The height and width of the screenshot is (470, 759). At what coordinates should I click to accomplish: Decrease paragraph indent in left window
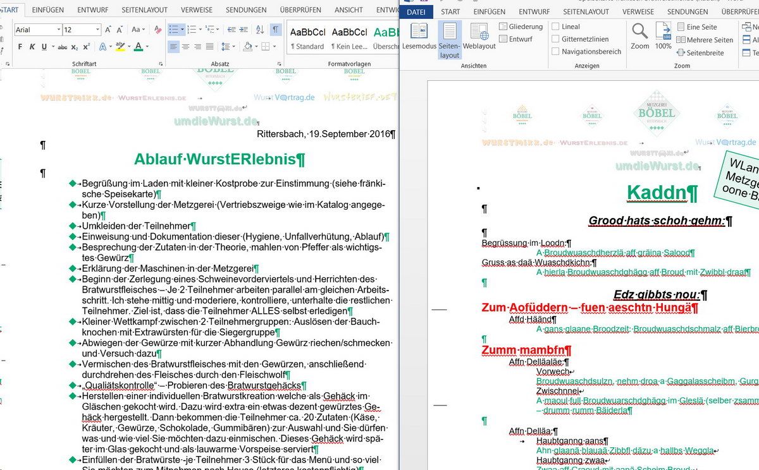(x=231, y=30)
